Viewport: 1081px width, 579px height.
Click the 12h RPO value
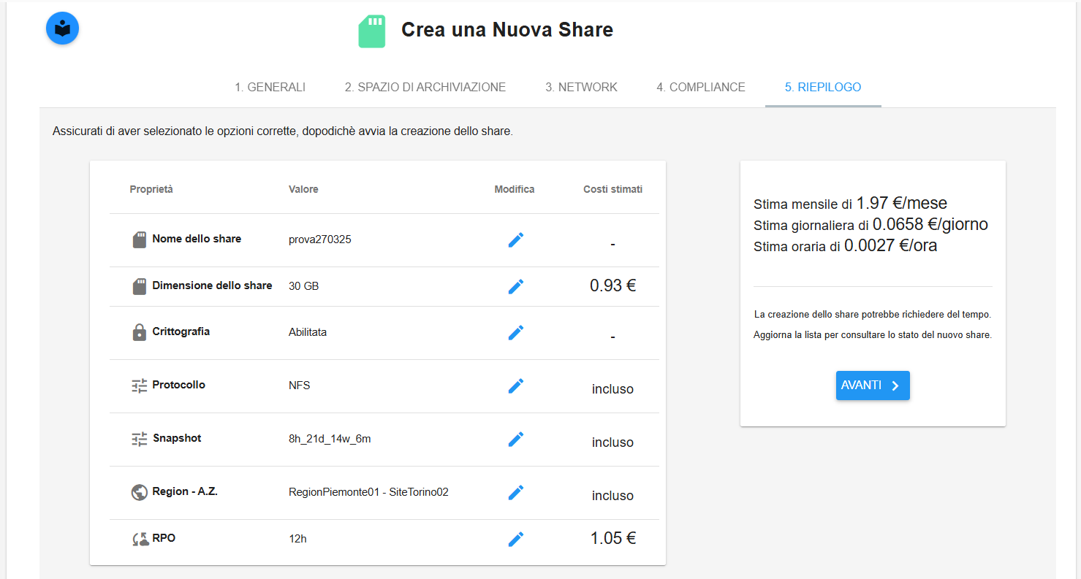pos(297,539)
